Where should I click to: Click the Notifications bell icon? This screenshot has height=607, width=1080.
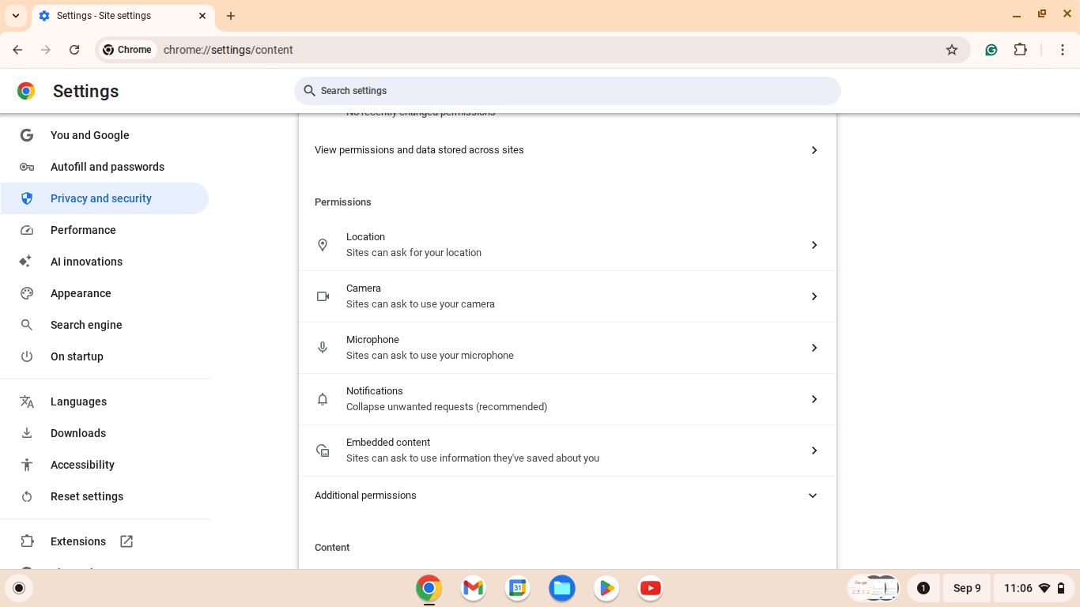click(x=323, y=399)
